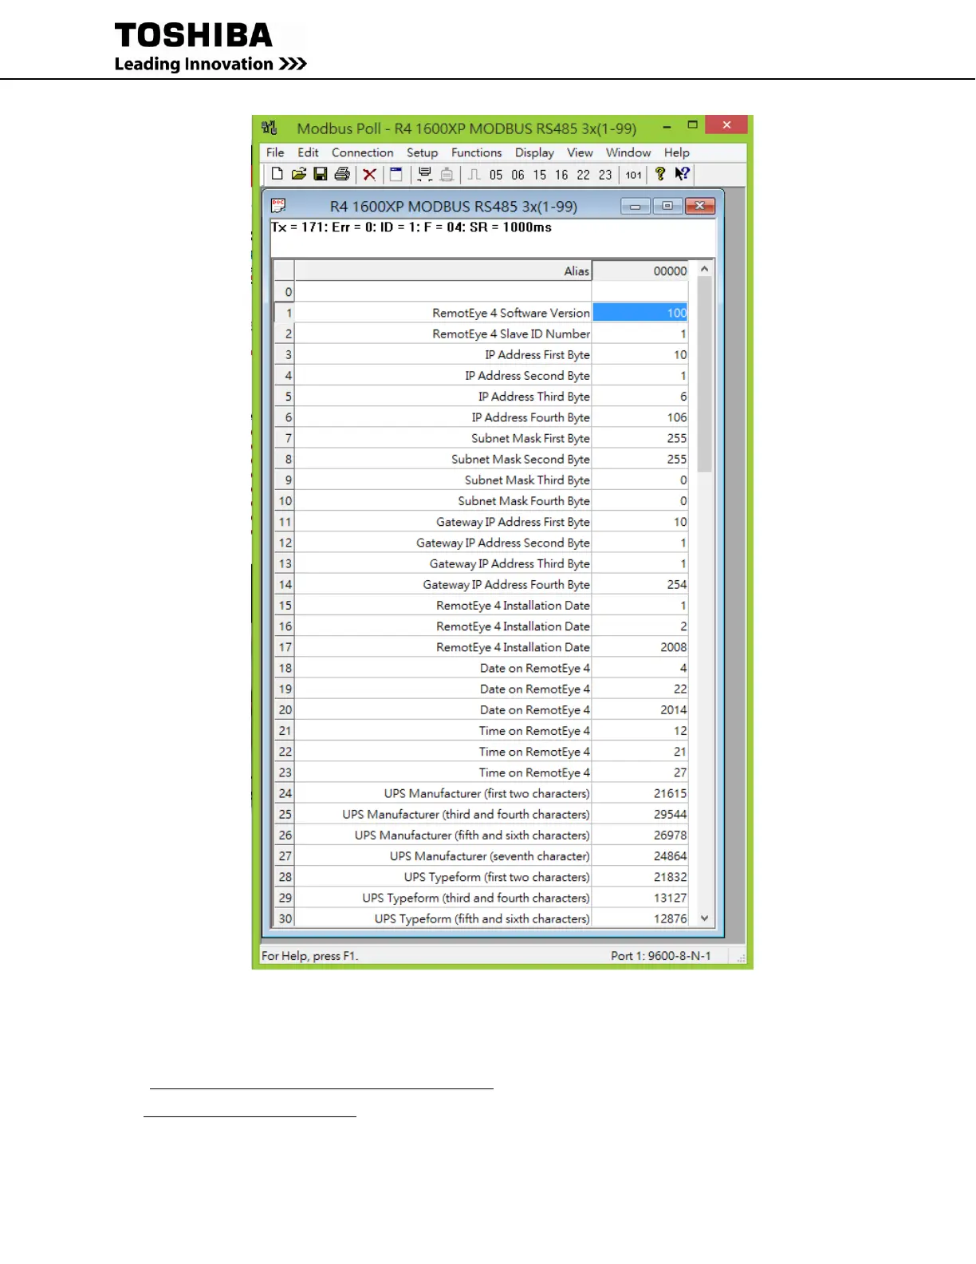The image size is (976, 1264).
Task: Select row header number 0
Action: pyautogui.click(x=285, y=292)
